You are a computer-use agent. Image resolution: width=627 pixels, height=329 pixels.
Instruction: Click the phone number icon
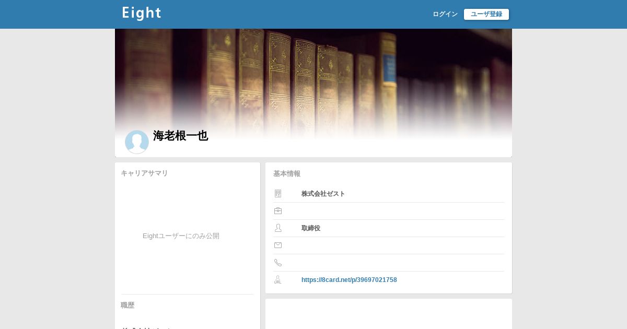pos(278,263)
